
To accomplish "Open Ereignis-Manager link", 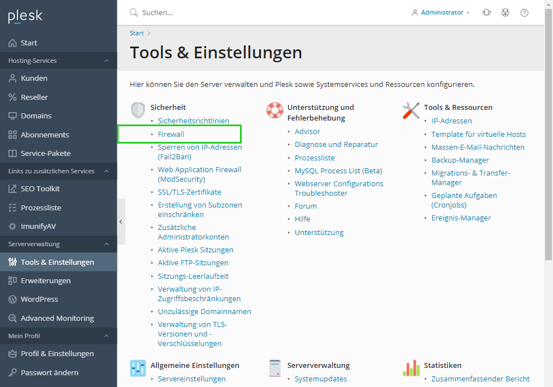I will click(461, 218).
